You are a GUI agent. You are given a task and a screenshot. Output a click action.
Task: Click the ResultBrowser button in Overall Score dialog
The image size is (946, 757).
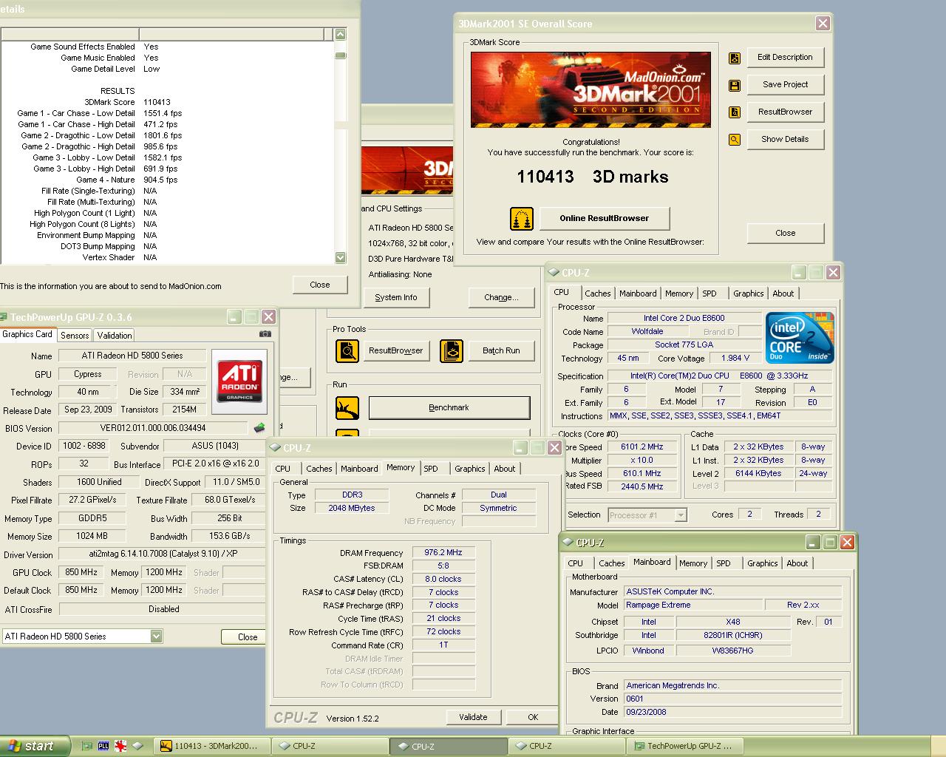pos(785,112)
